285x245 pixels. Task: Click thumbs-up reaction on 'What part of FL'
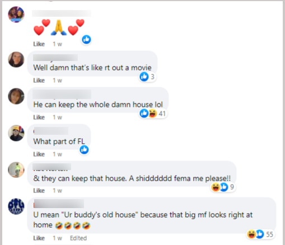point(84,150)
